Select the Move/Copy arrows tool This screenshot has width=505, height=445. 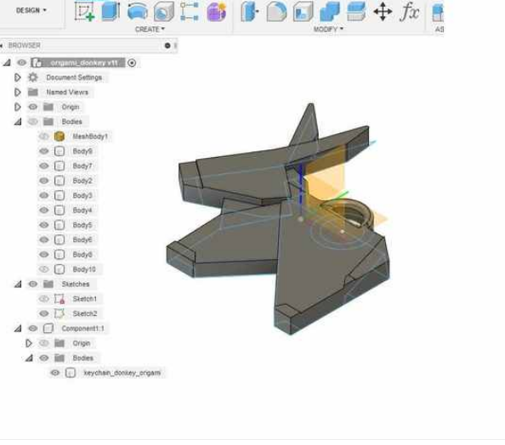tap(383, 12)
